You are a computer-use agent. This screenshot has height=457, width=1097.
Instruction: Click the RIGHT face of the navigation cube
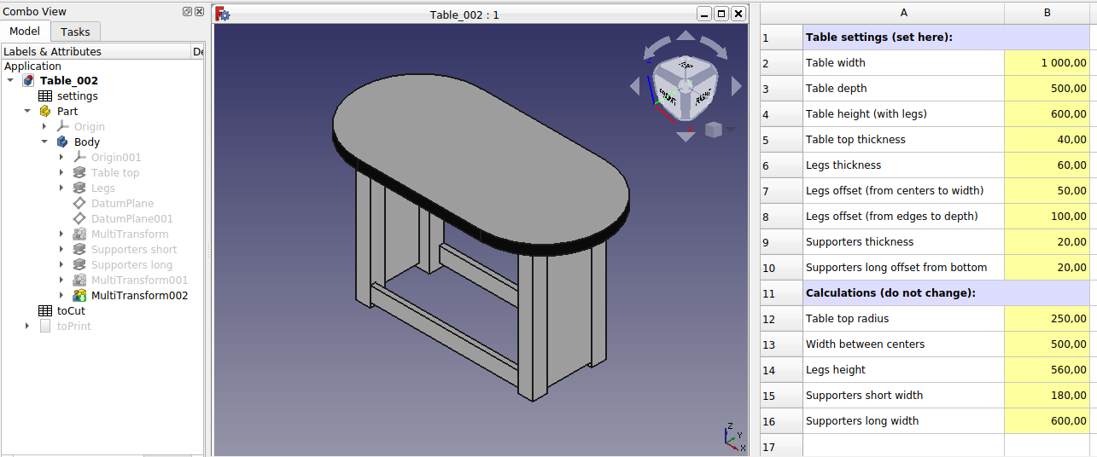(x=703, y=96)
